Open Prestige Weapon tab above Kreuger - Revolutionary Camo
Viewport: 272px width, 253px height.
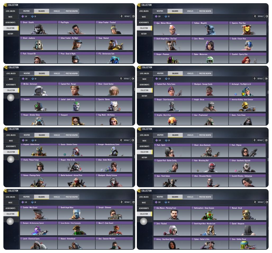click(72, 135)
